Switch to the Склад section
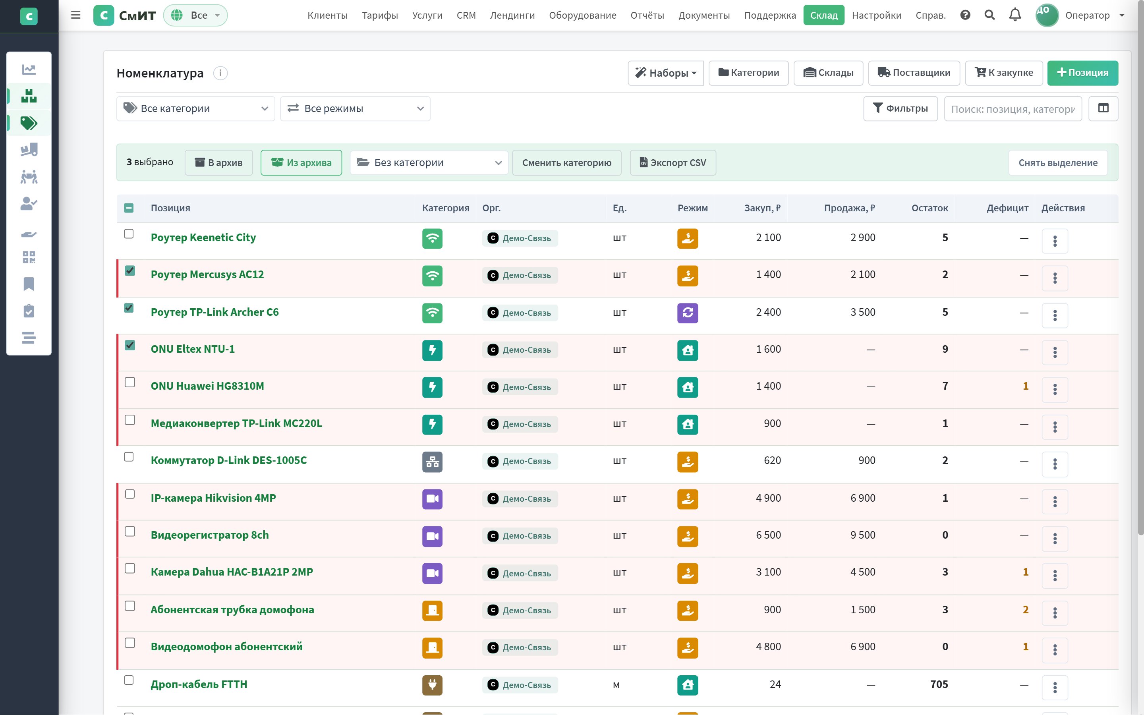Image resolution: width=1144 pixels, height=715 pixels. (823, 15)
